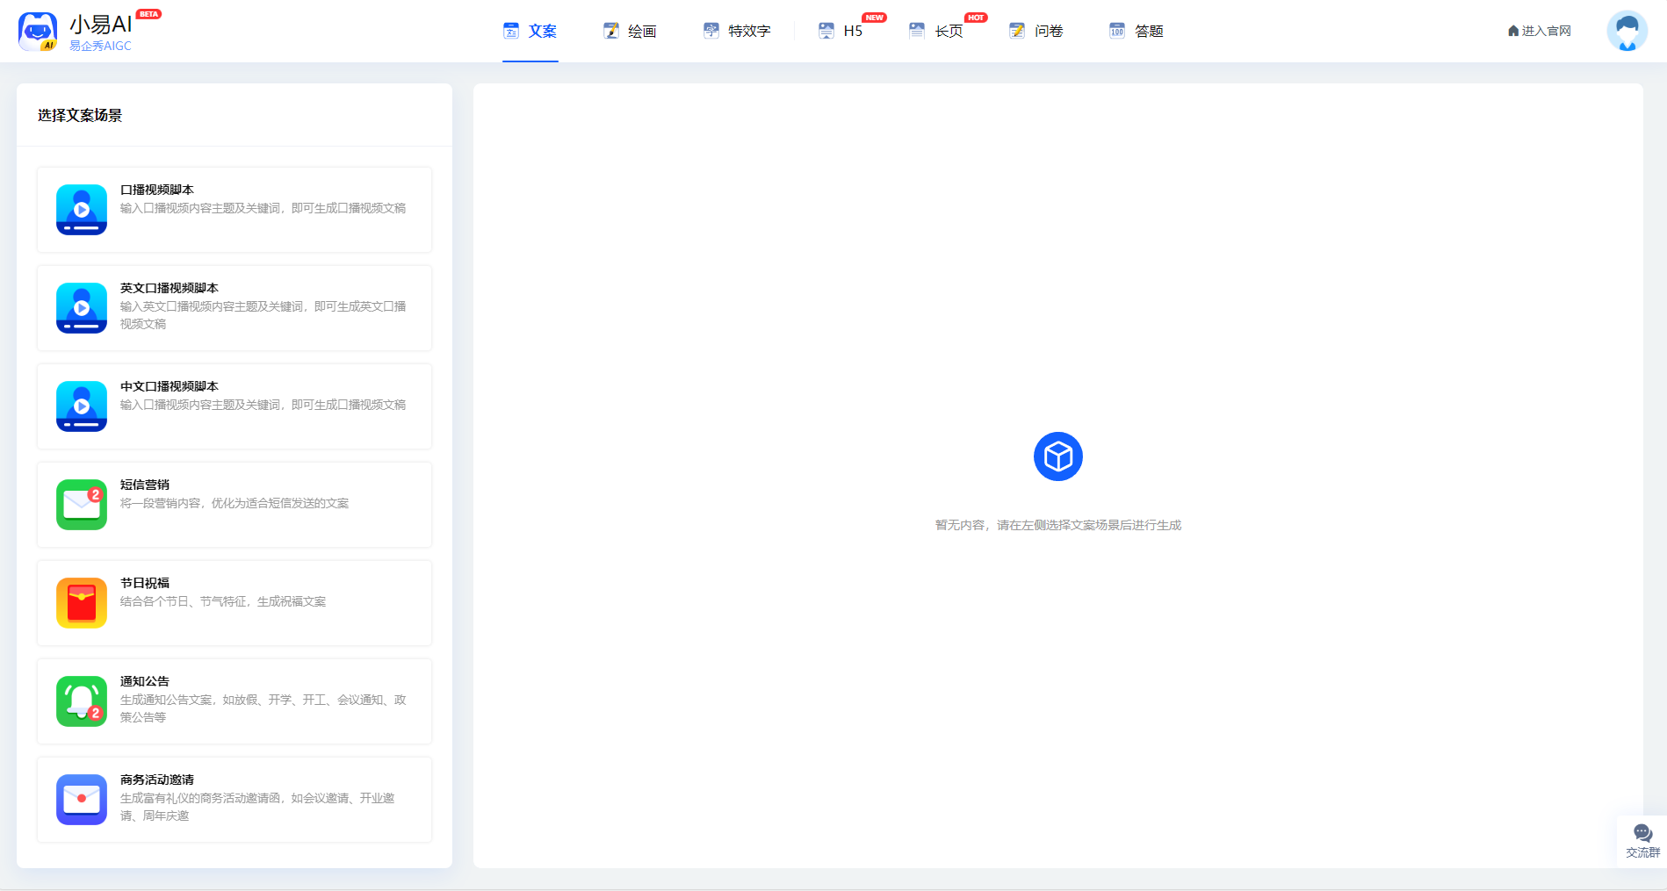
Task: Click the 通知公告 bell icon
Action: coord(82,701)
